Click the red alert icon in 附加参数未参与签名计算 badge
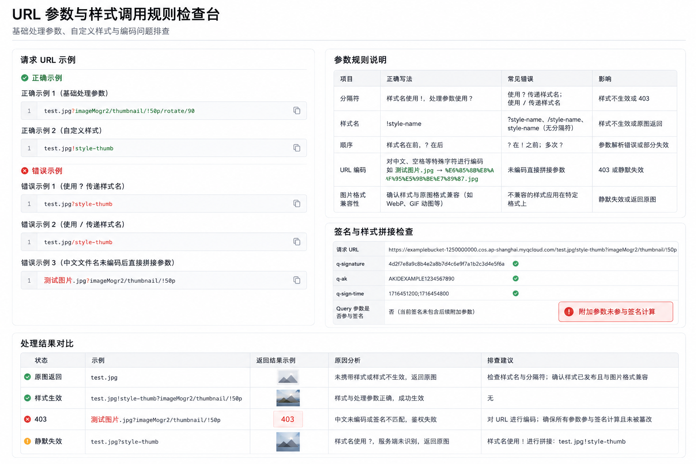 (x=569, y=312)
